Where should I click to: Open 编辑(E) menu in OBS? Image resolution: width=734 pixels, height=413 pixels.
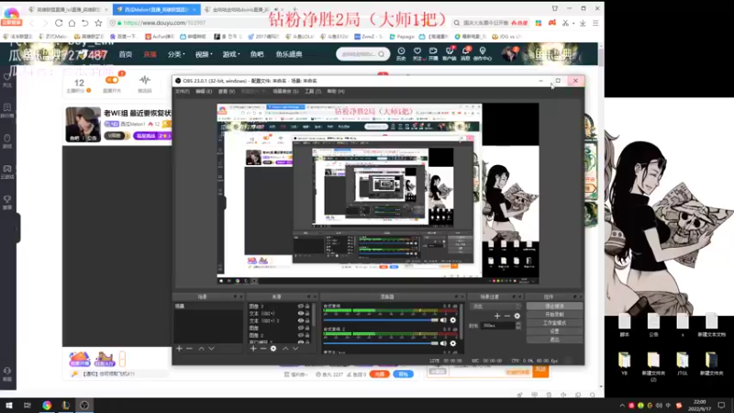coord(204,91)
